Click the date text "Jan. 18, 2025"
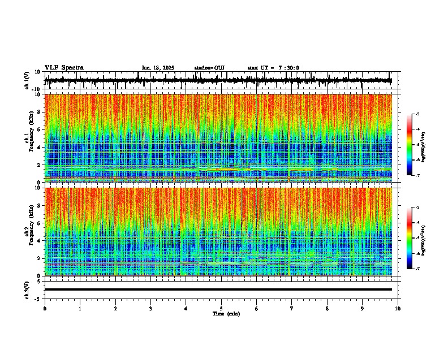 [158, 68]
